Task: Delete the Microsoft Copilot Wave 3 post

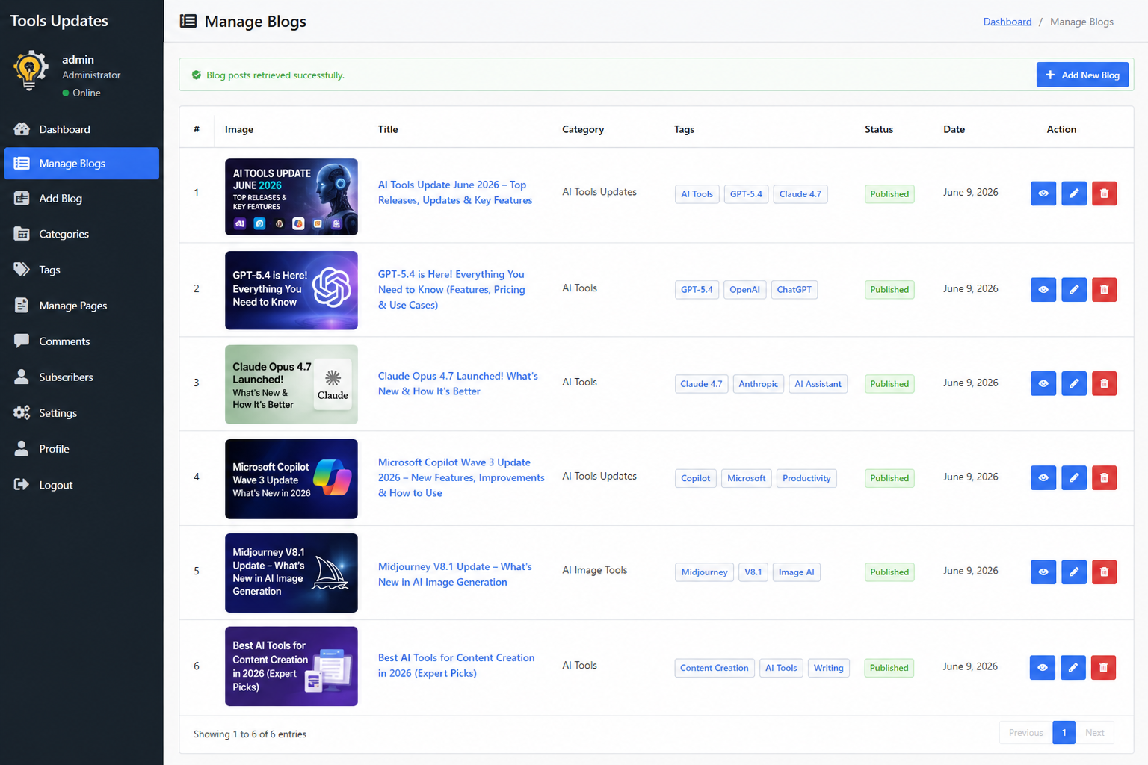Action: (1104, 477)
